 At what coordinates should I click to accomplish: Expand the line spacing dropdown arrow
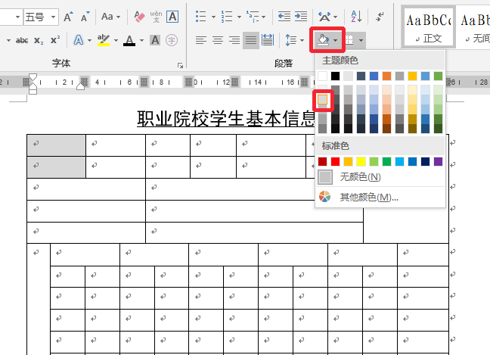point(302,40)
